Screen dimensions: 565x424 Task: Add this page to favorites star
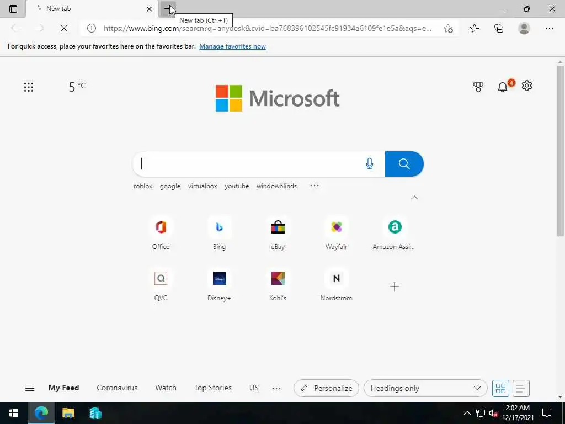[448, 28]
